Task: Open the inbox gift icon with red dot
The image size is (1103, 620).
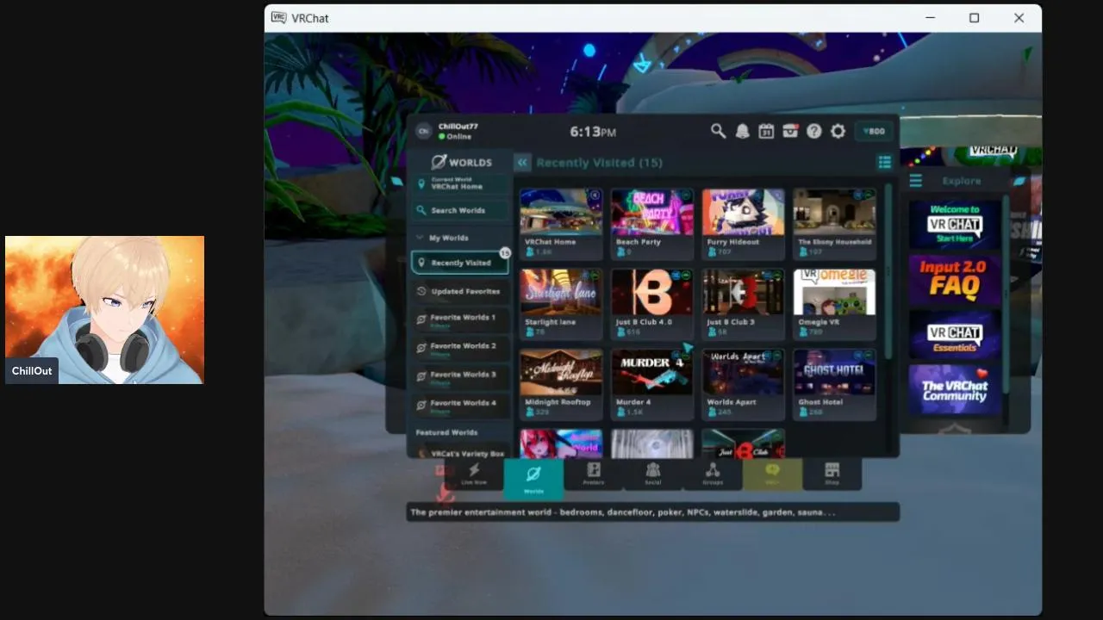Action: pos(790,131)
